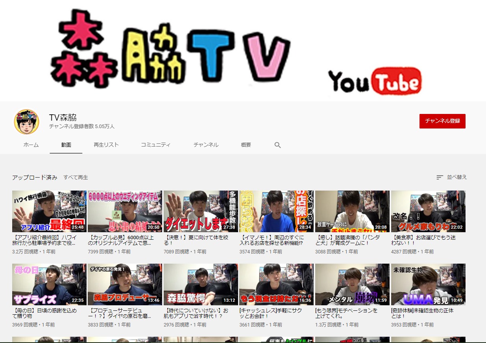Open the 再生リスト tab

coord(106,145)
